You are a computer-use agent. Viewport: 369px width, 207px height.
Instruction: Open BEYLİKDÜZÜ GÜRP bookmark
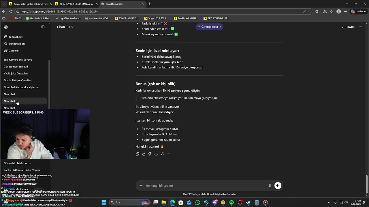pyautogui.click(x=216, y=18)
